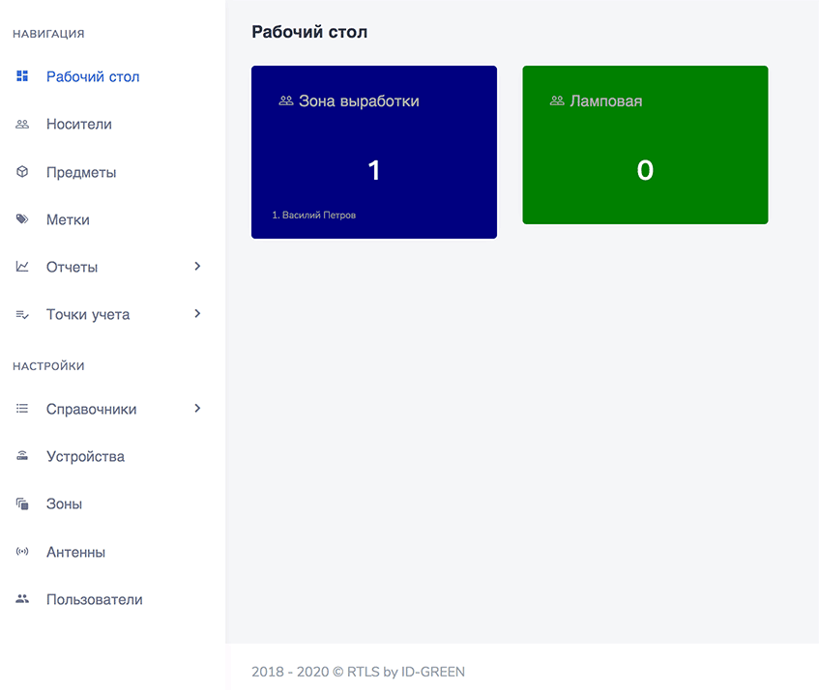Expand the Справочники submenu chevron
Screen dimensions: 819x690
click(x=197, y=409)
